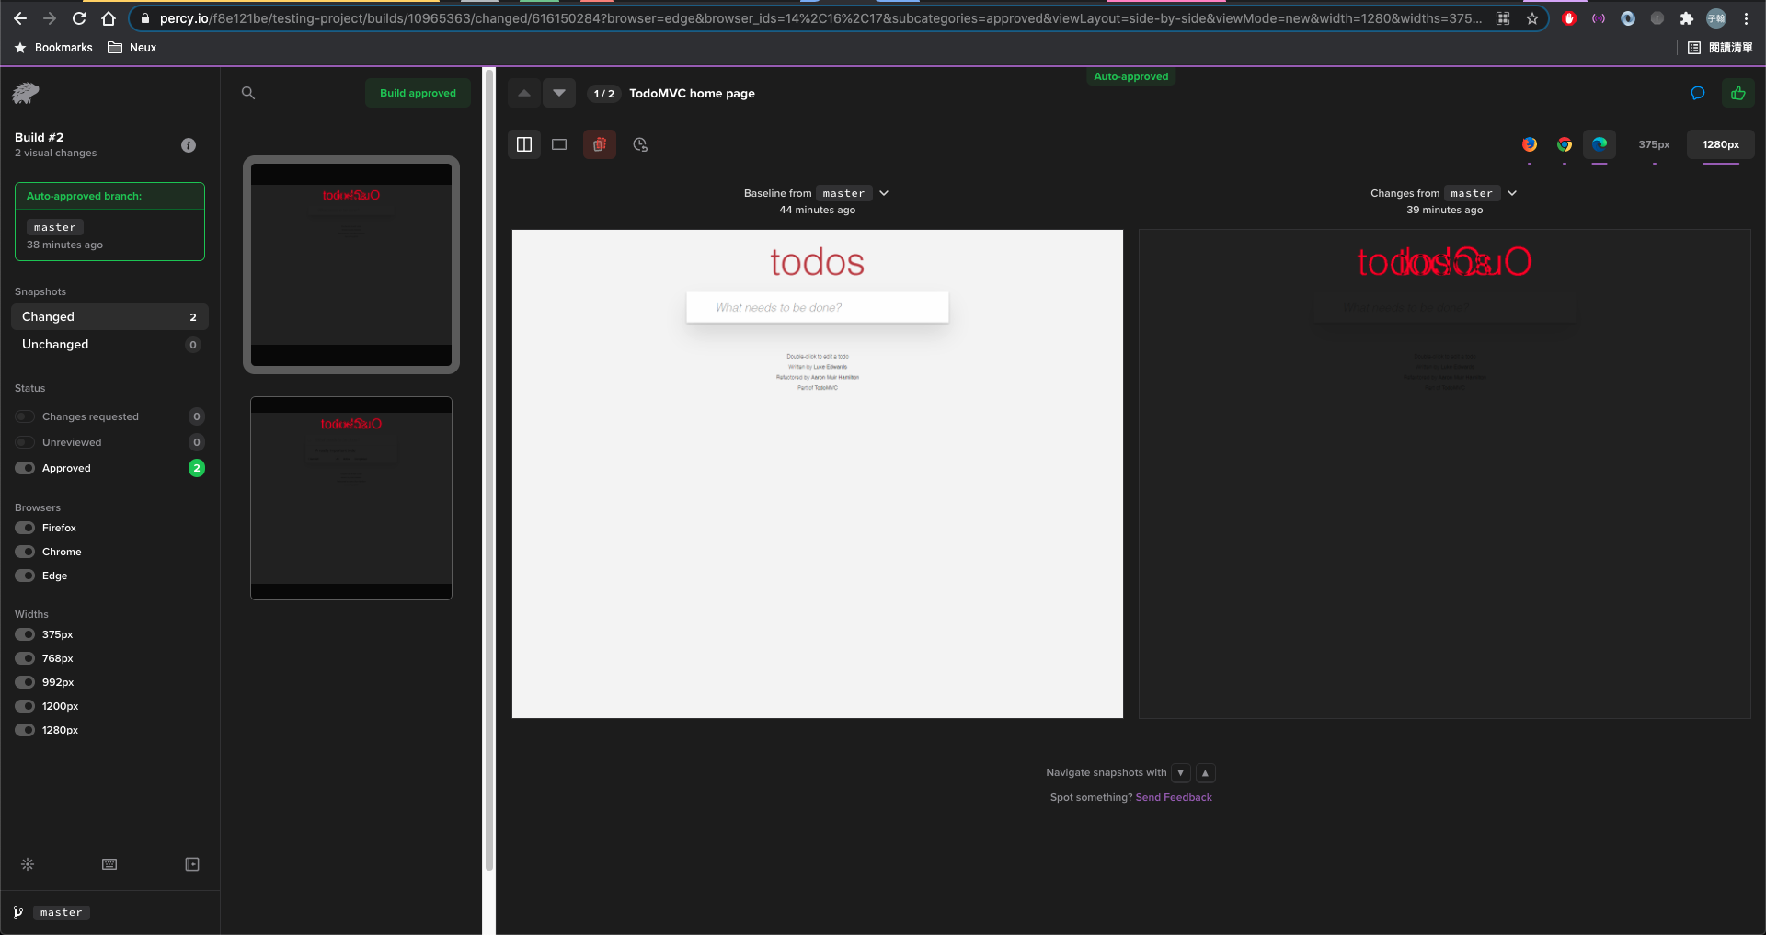The height and width of the screenshot is (935, 1766).
Task: Toggle the Approved status filter
Action: (25, 468)
